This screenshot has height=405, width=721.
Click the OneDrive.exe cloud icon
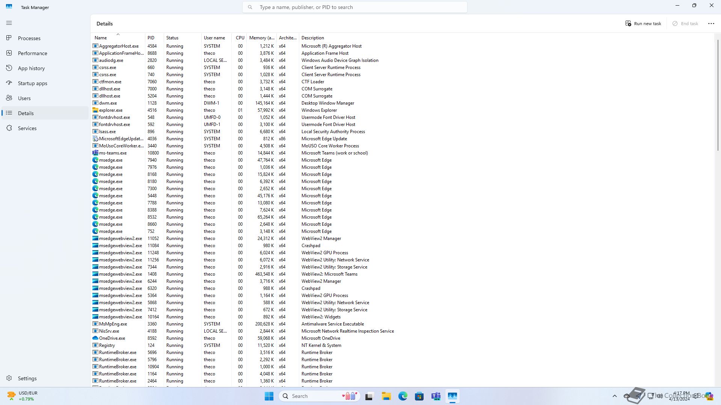pos(95,338)
